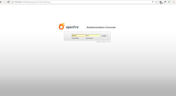The width and height of the screenshot is (176, 96).
Task: Click the 'Administration Console' heading
Action: pyautogui.click(x=101, y=27)
